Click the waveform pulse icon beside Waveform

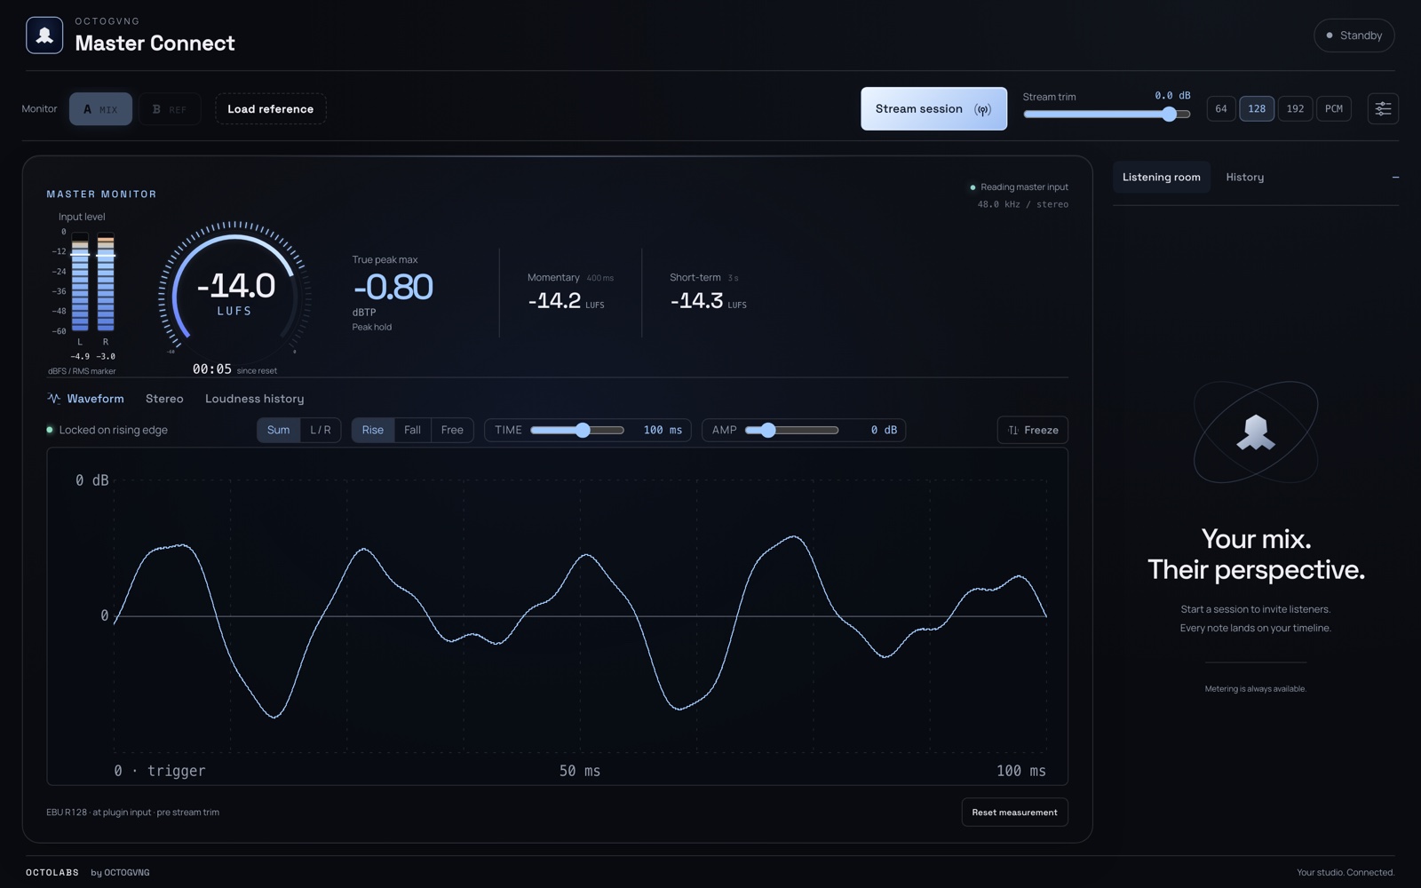tap(54, 399)
